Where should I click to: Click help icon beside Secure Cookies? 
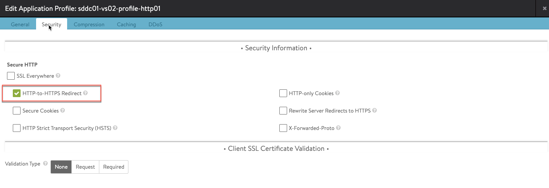click(x=63, y=111)
